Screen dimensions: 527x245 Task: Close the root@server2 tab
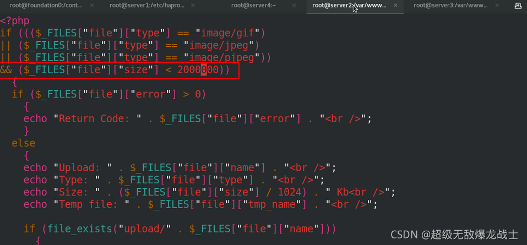[395, 6]
